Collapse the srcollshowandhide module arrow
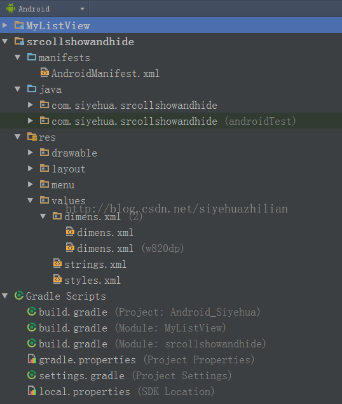 pyautogui.click(x=5, y=41)
